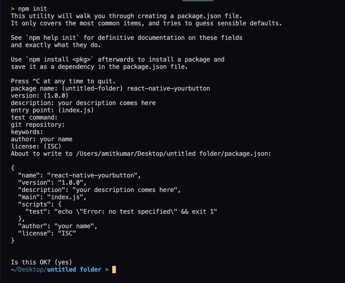Click the green prompt arrow before npm init
The image size is (345, 283).
point(13,9)
